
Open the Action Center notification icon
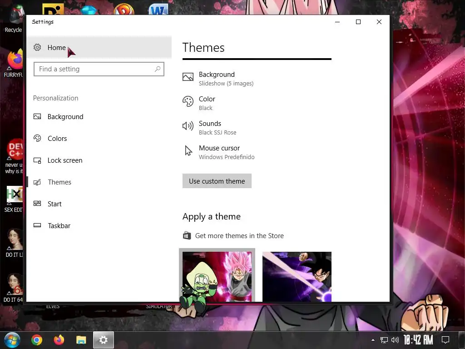[445, 340]
